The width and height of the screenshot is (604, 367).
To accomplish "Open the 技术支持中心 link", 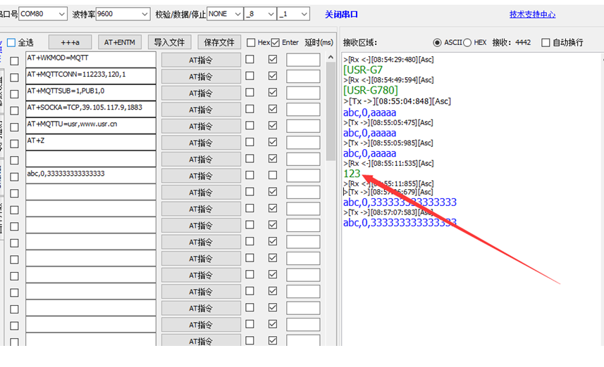I will coord(531,14).
